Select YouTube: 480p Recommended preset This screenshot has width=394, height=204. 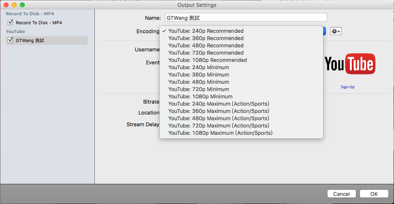pyautogui.click(x=206, y=46)
